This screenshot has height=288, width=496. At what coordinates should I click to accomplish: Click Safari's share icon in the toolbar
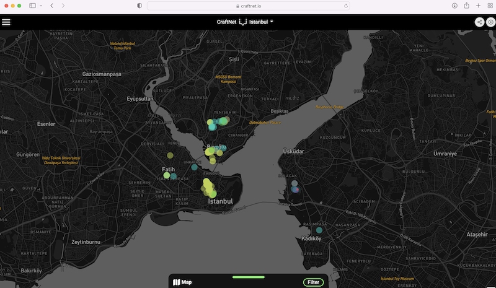pyautogui.click(x=467, y=6)
